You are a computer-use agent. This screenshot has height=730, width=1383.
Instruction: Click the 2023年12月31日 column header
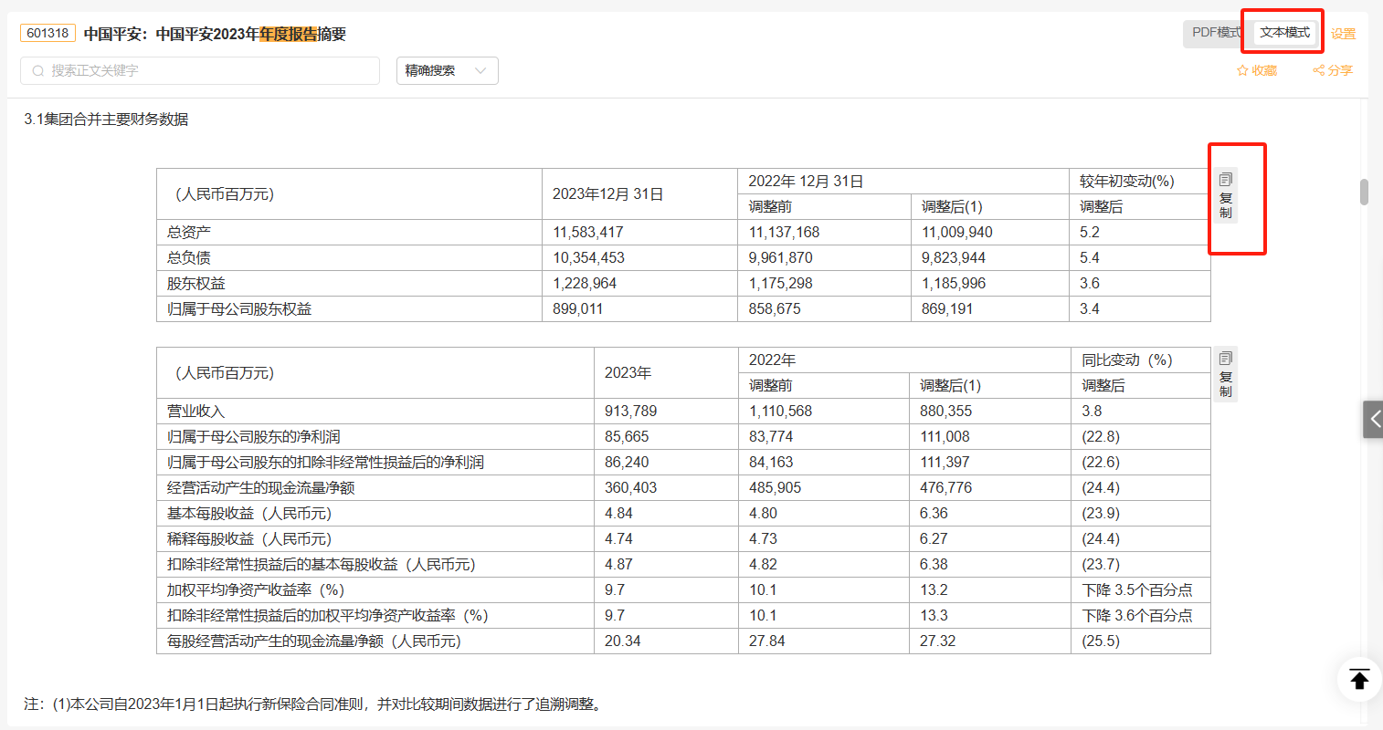click(607, 193)
